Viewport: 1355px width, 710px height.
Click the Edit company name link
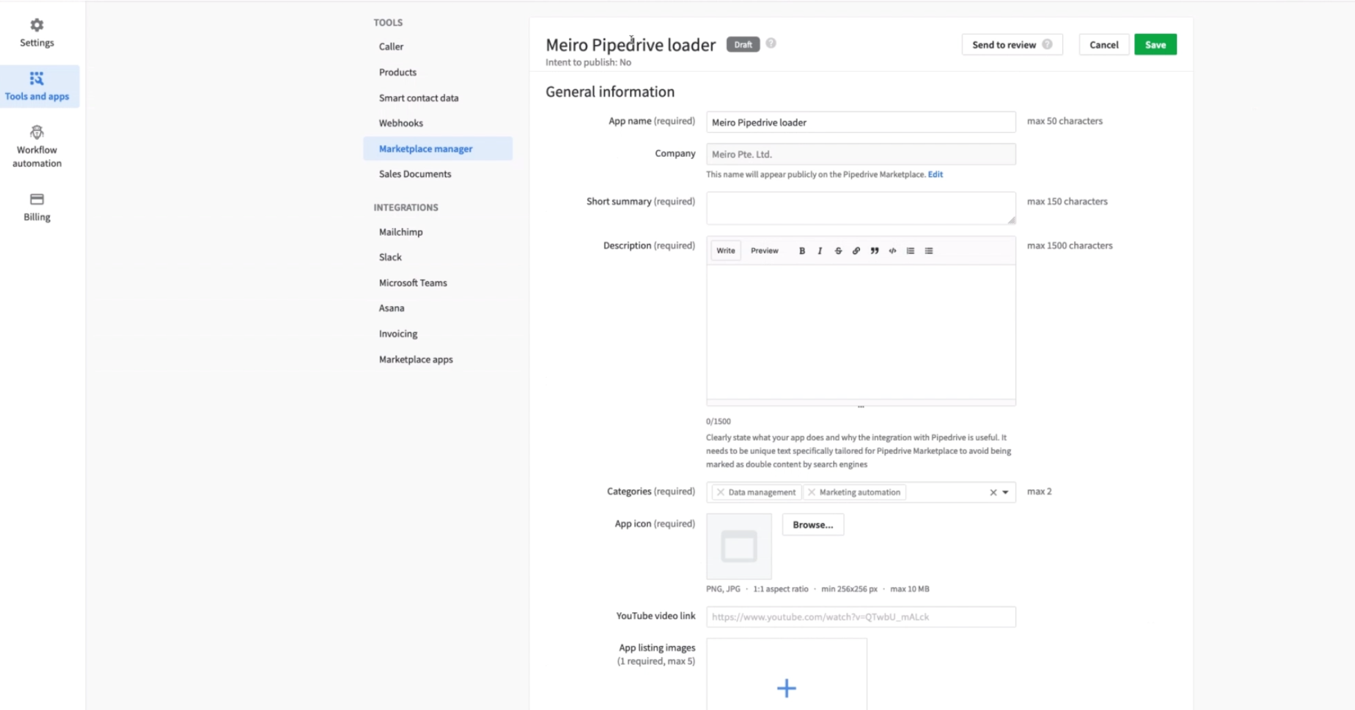[935, 174]
